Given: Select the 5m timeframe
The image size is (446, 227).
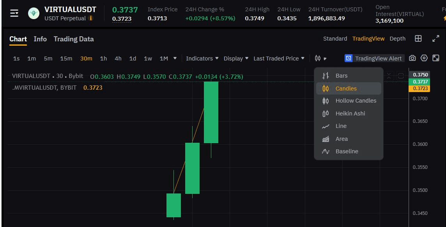Looking at the screenshot, I should click(48, 59).
